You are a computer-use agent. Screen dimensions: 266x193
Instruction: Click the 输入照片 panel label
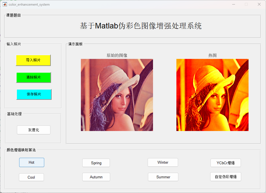pos(14,44)
